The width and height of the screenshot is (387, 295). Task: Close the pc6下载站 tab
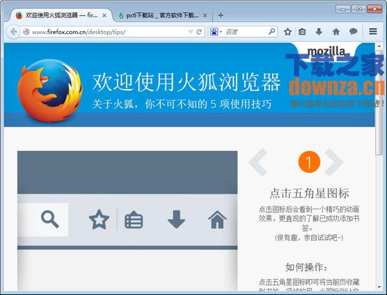205,15
